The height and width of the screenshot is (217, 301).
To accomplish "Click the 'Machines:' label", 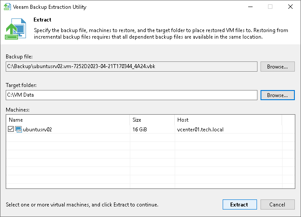I will pos(18,110).
